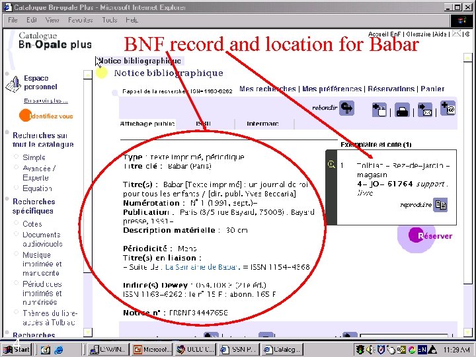Click the Accueil BnF link

pos(384,34)
